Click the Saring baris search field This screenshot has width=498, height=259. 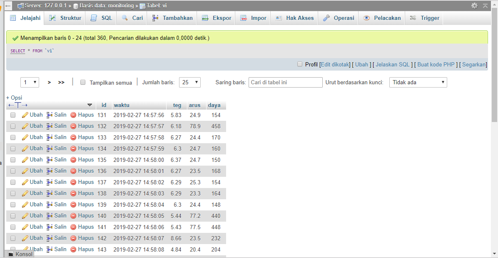pyautogui.click(x=285, y=82)
